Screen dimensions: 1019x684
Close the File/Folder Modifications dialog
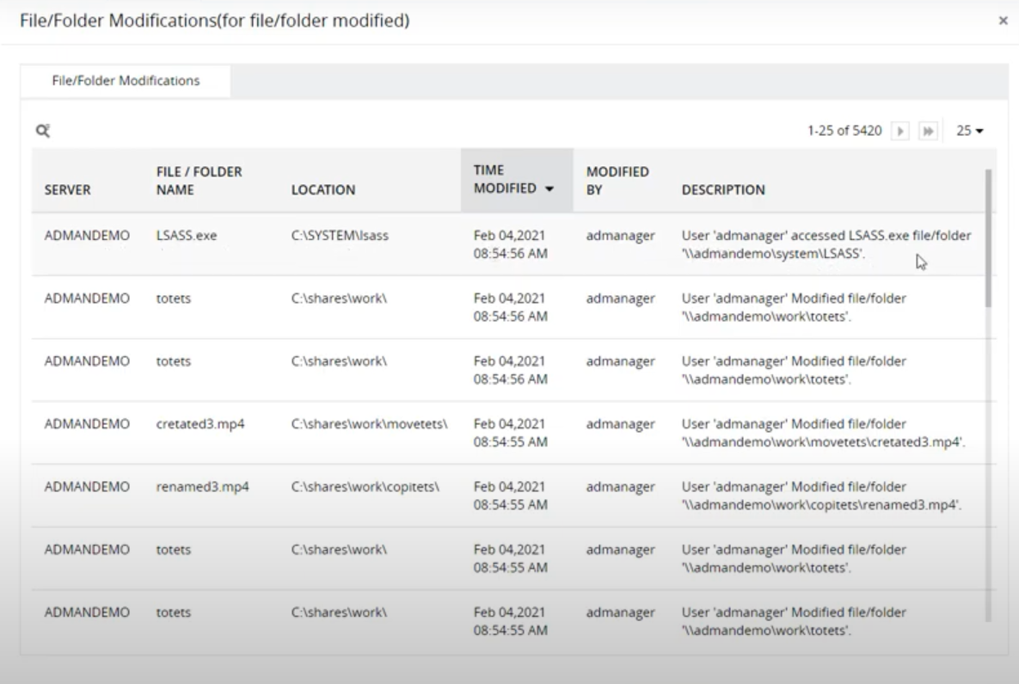[x=1003, y=21]
